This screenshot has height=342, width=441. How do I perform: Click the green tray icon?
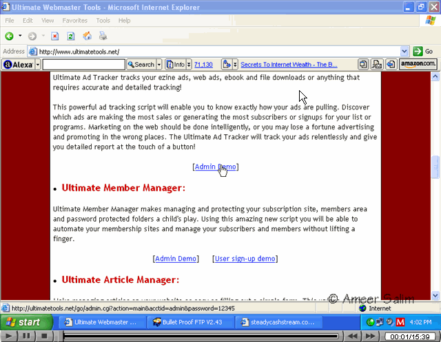point(371,322)
